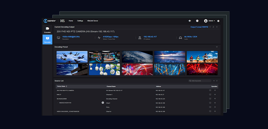Click the IP address location icon
This screenshot has width=268, height=129.
coord(140,38)
